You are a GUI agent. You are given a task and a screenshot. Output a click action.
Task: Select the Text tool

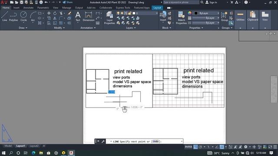coord(78,16)
